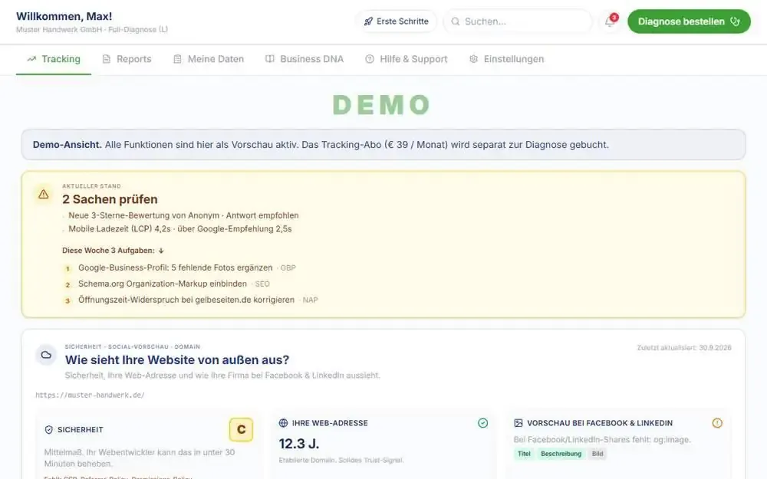This screenshot has width=767, height=479.
Task: Click Zuletzt aktualisiert date text
Action: point(684,348)
